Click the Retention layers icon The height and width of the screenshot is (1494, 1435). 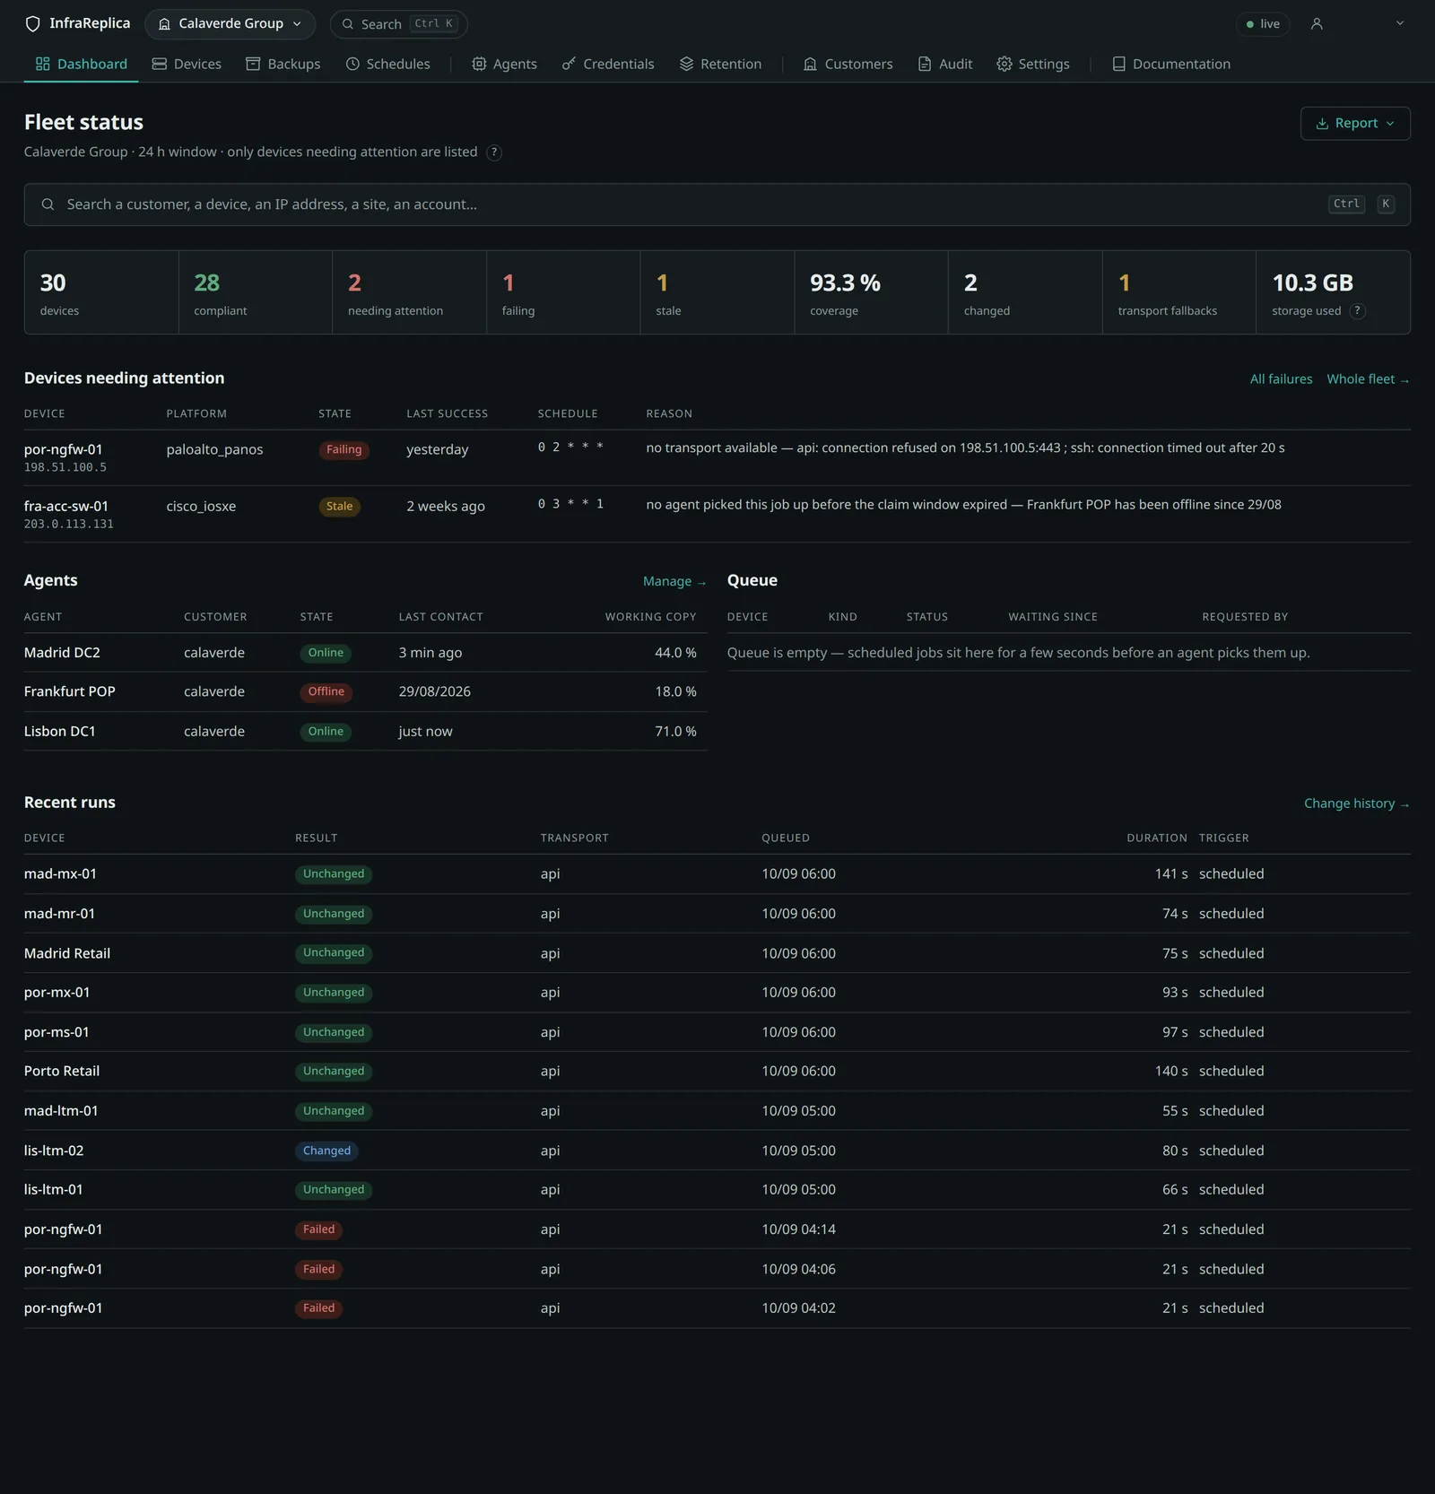(687, 64)
